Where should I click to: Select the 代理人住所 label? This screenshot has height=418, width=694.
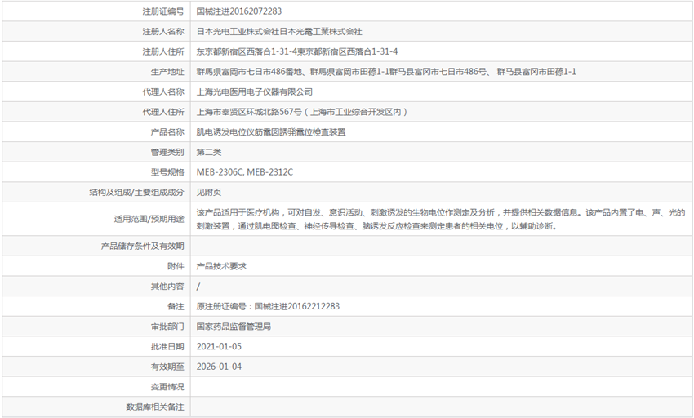162,112
